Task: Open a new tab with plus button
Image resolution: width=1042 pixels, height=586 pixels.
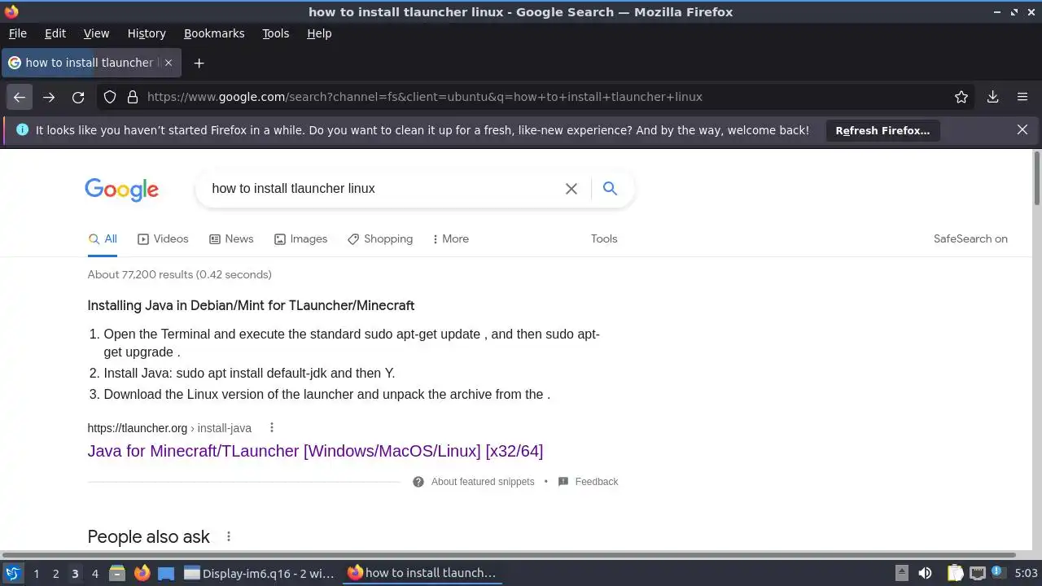Action: [x=199, y=63]
